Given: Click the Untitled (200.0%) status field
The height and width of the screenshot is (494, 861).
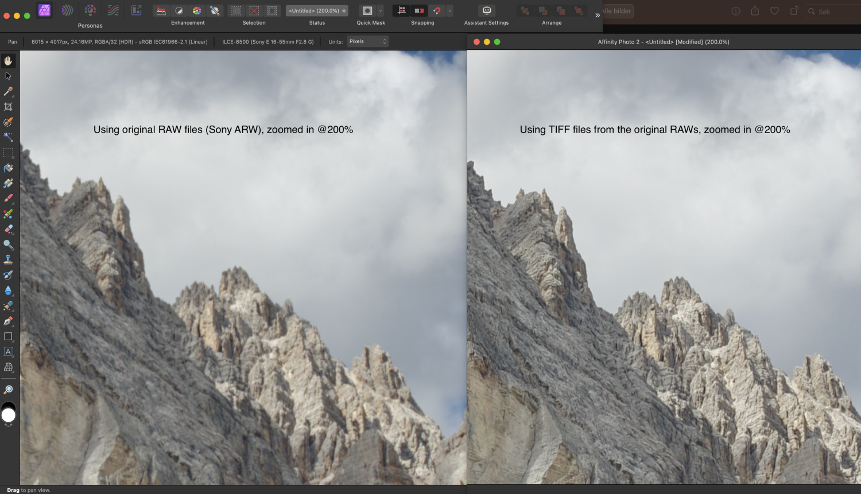Looking at the screenshot, I should point(317,11).
